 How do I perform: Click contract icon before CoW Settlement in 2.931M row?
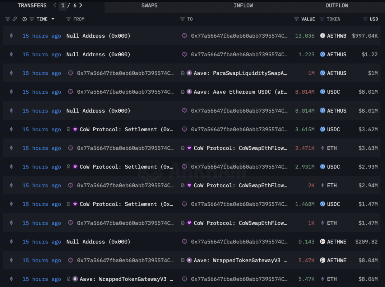pos(69,166)
